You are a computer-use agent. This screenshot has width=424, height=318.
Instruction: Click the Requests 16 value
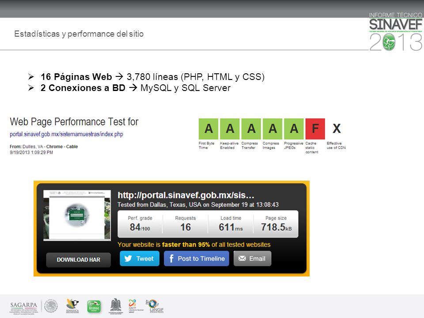point(185,227)
